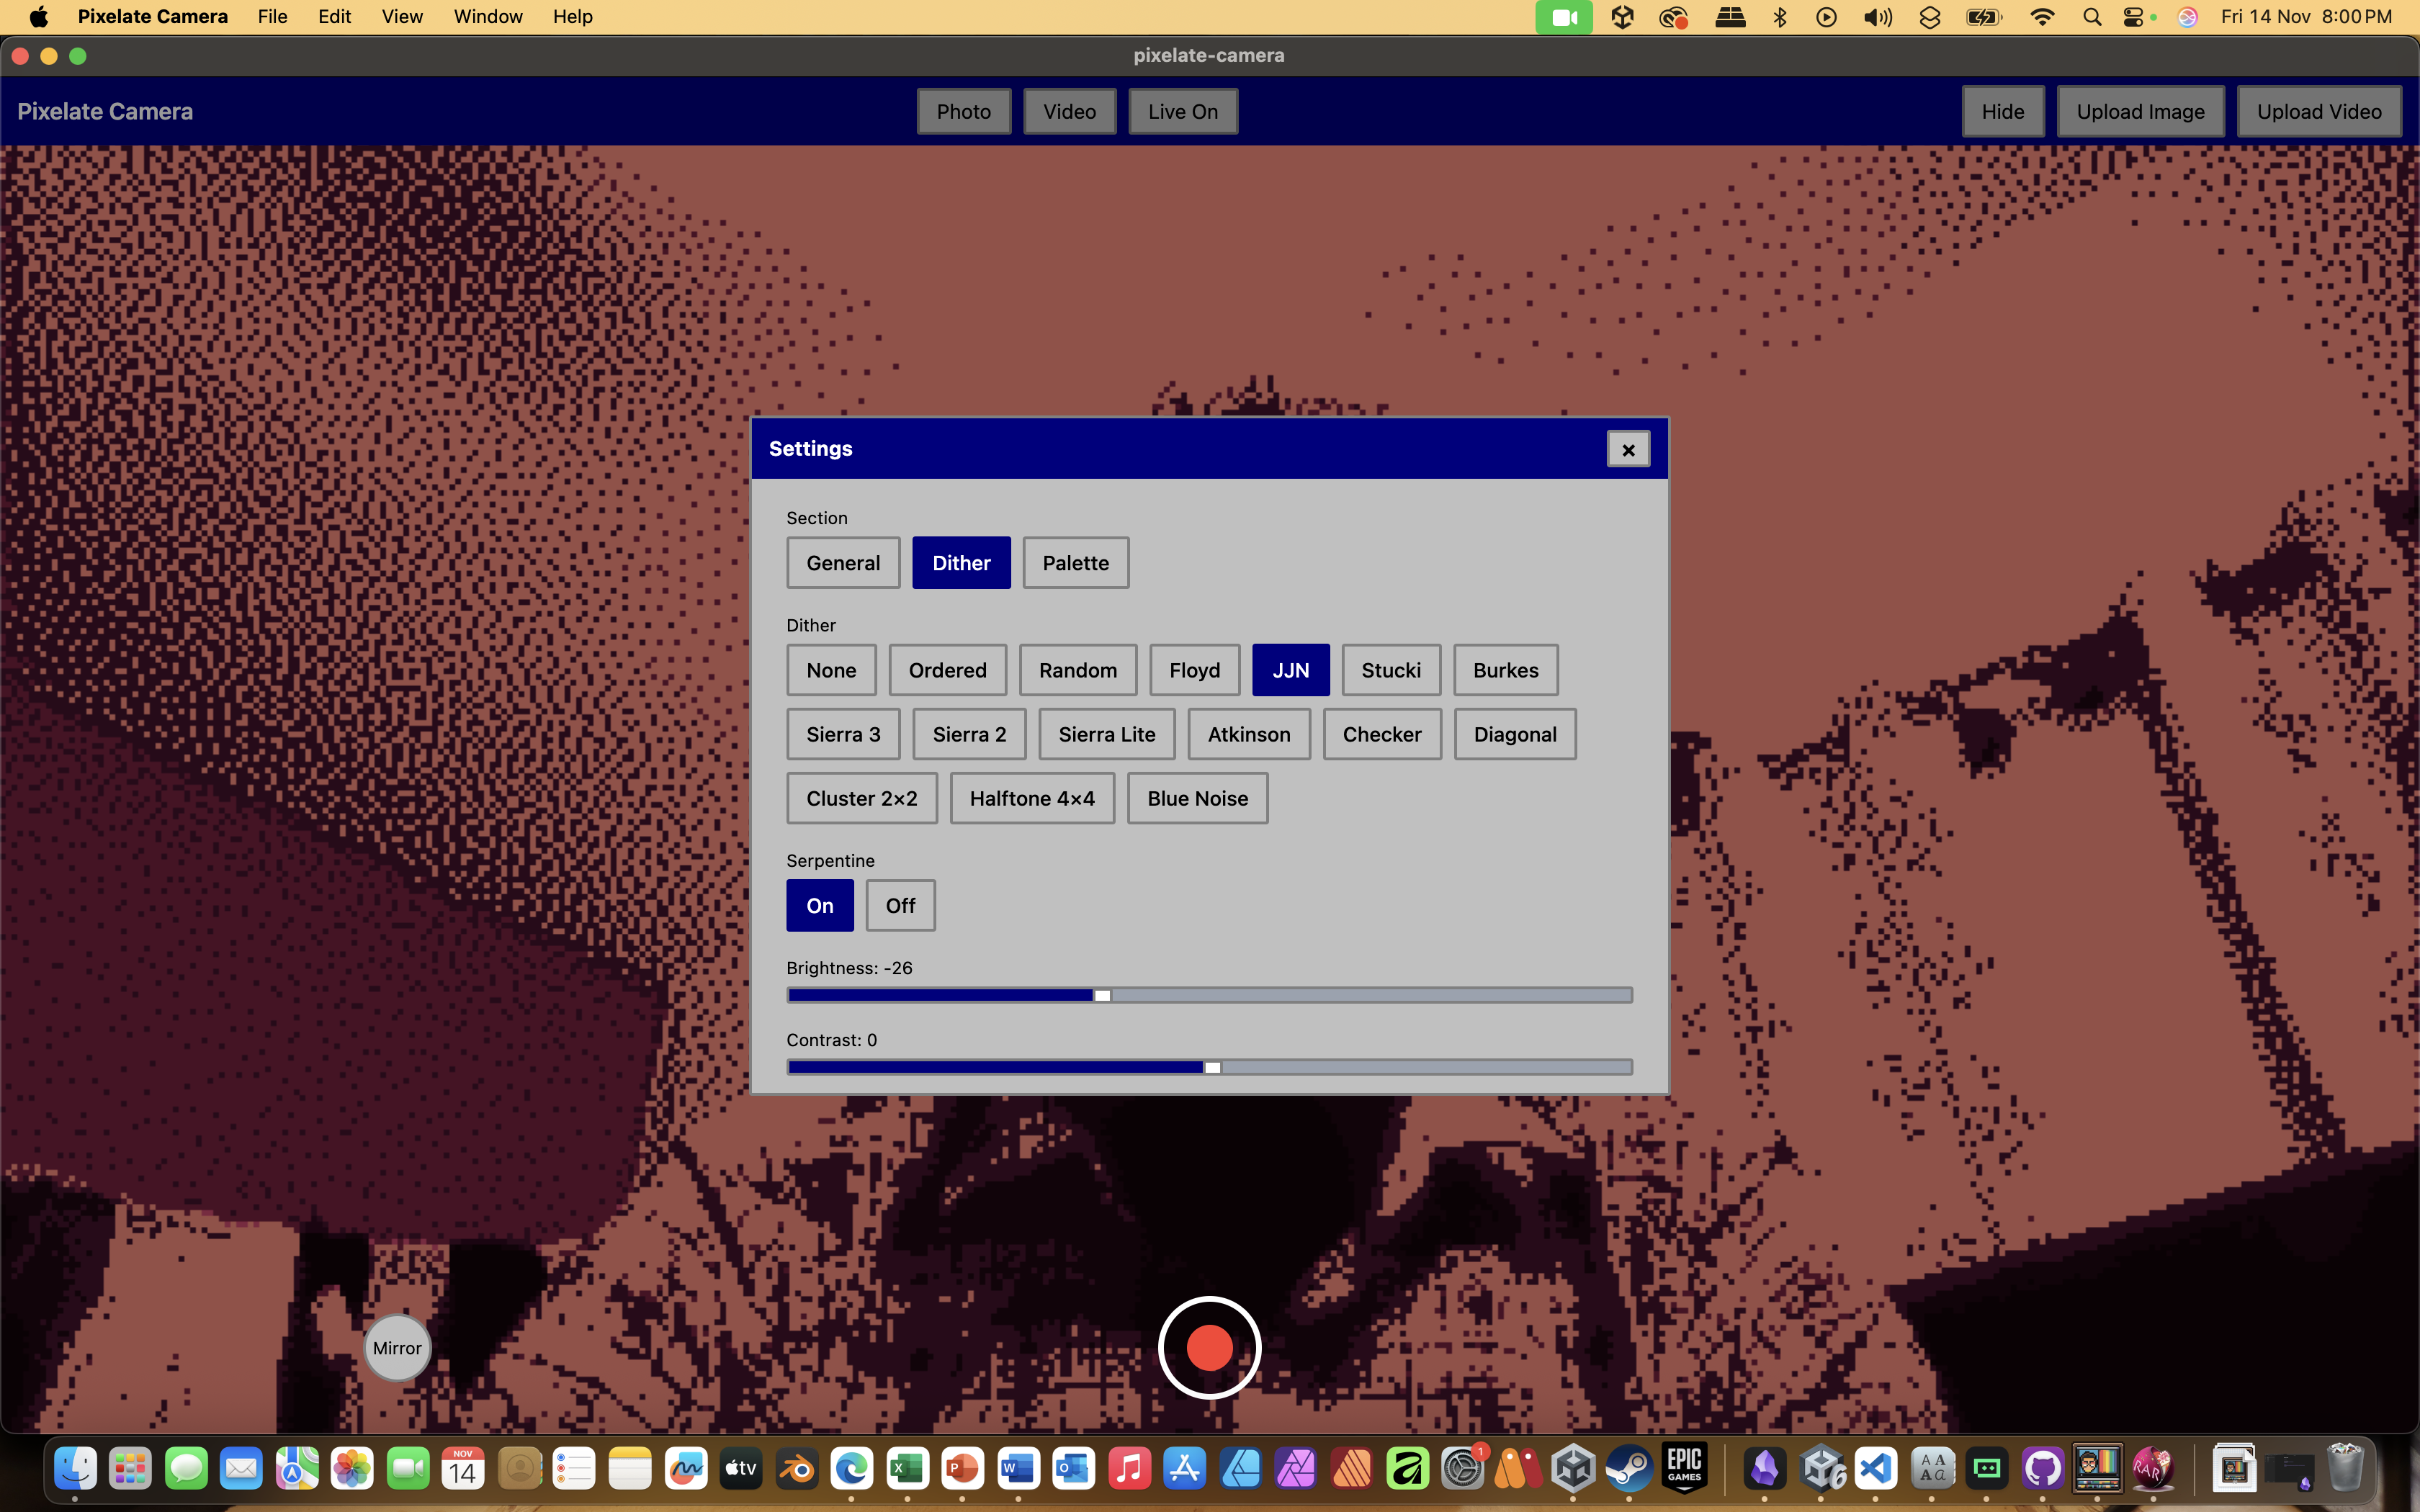Open the View menu

pos(402,17)
